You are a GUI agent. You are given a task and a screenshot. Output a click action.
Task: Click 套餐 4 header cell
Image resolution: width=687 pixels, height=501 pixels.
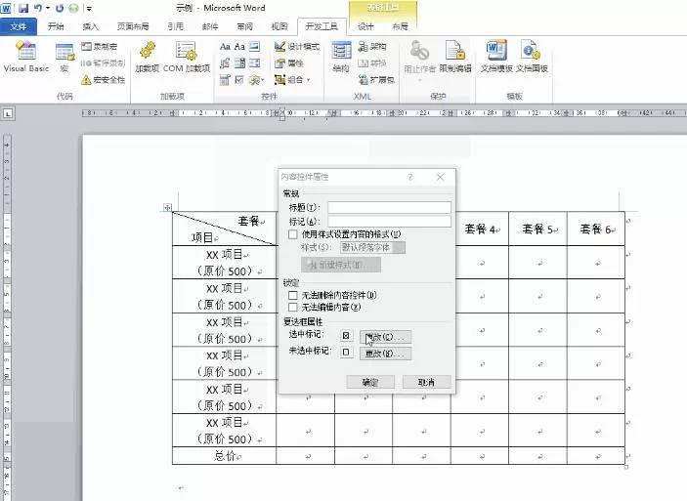click(x=480, y=229)
